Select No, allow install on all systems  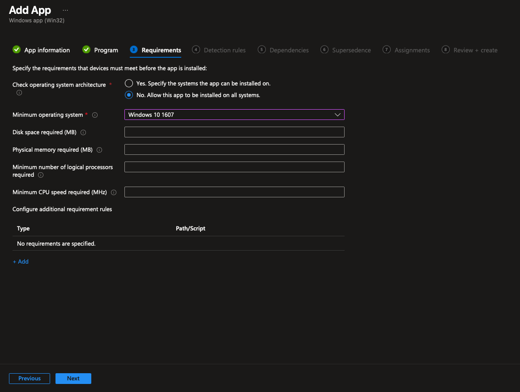[129, 95]
